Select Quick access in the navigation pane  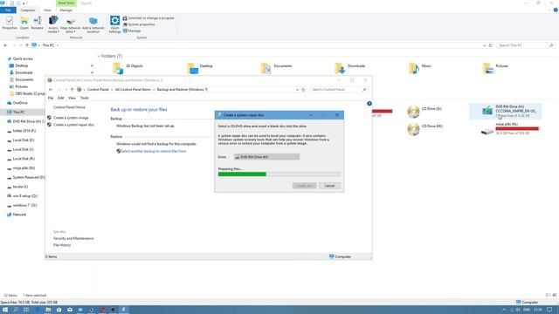click(20, 58)
